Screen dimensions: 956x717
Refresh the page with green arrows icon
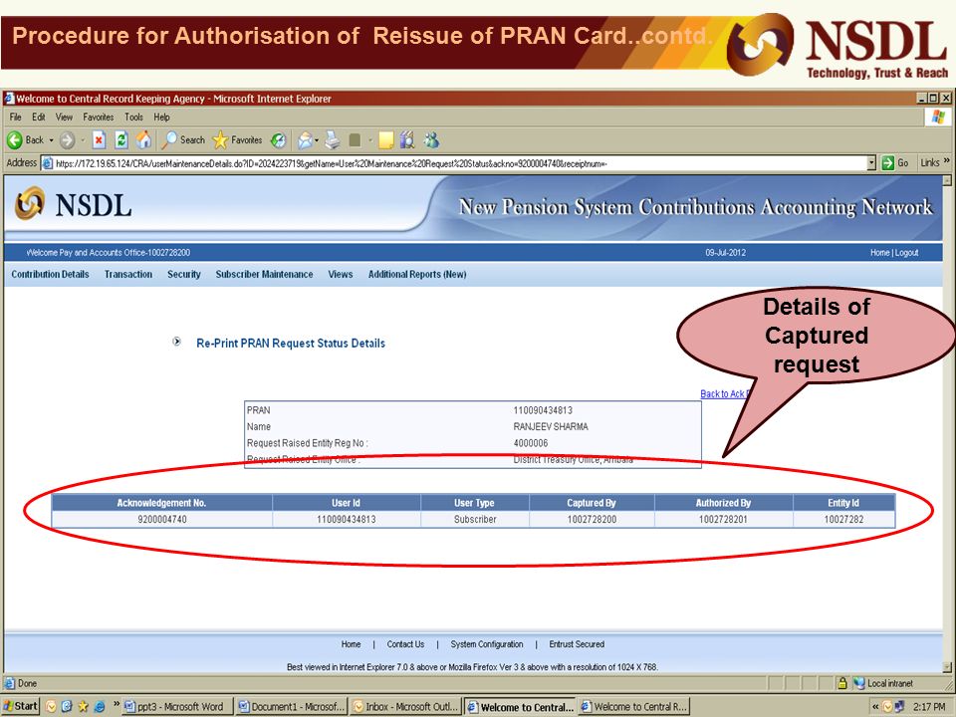click(121, 140)
